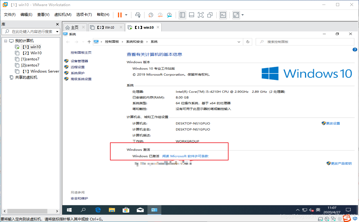This screenshot has height=222, width=359.
Task: Open the library search filter dropdown
Action: pyautogui.click(x=57, y=31)
